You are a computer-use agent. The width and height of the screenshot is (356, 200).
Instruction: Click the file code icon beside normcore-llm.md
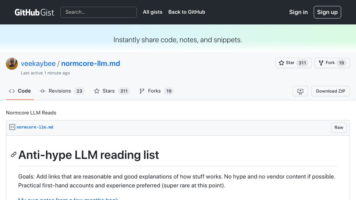click(12, 127)
